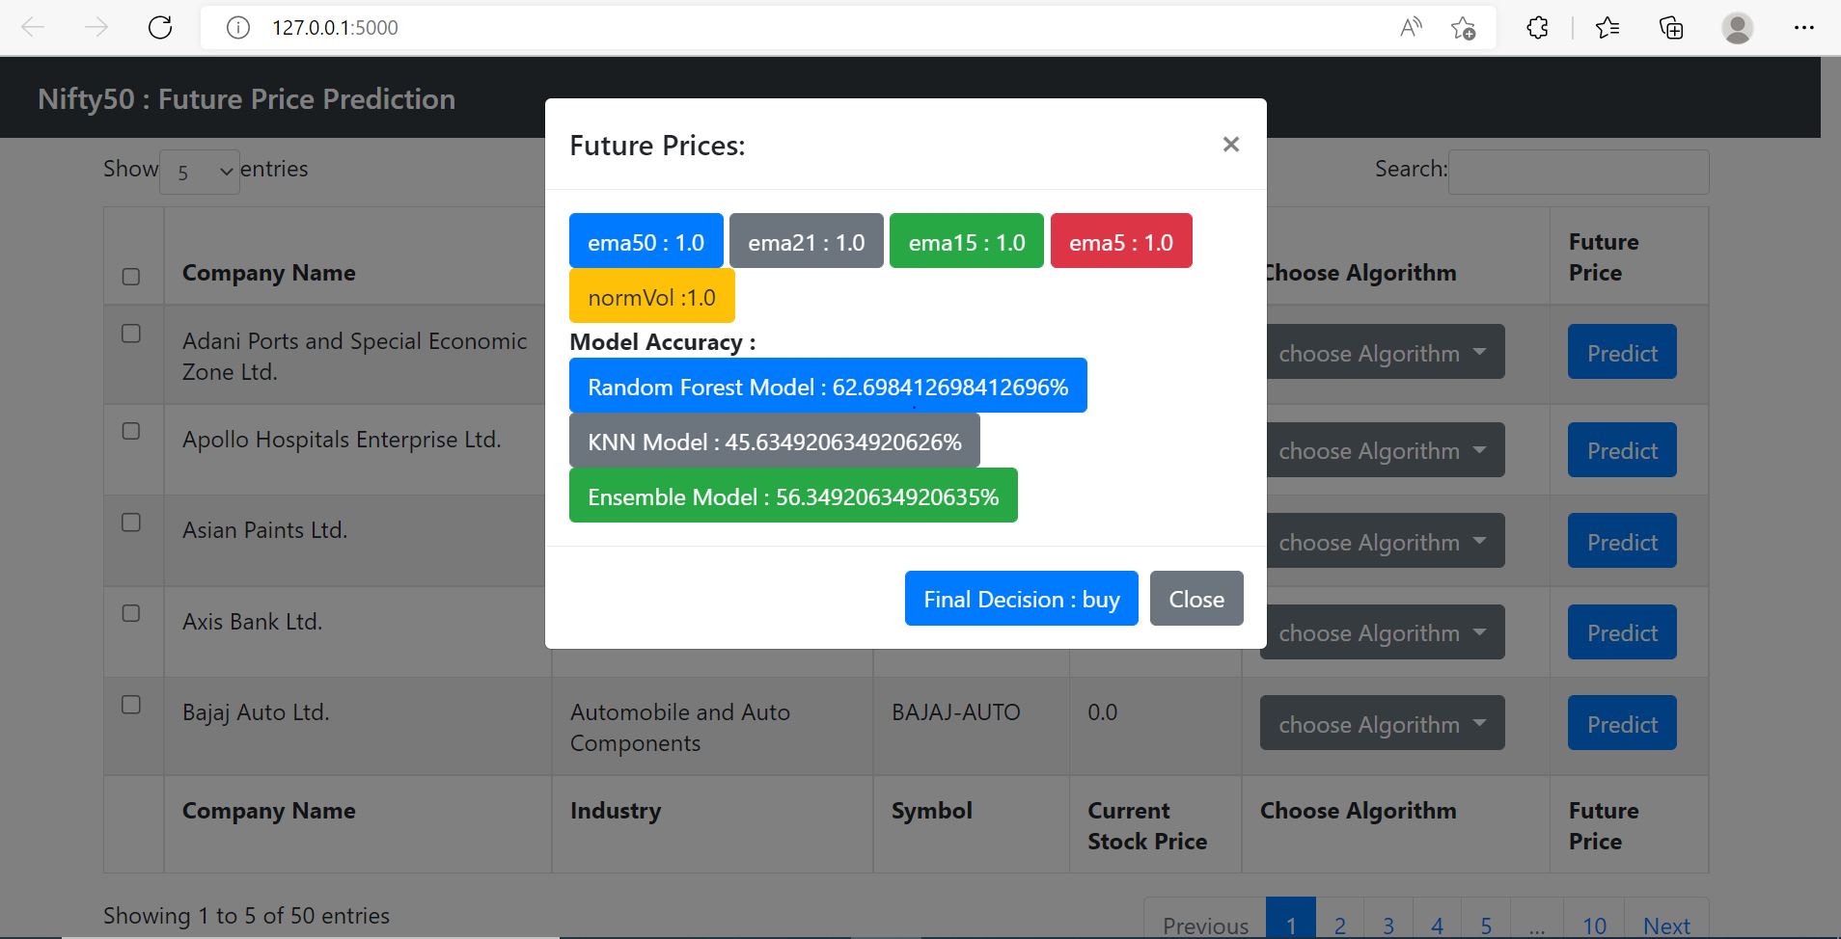The height and width of the screenshot is (939, 1841).
Task: Click the browser forward arrow
Action: click(96, 27)
